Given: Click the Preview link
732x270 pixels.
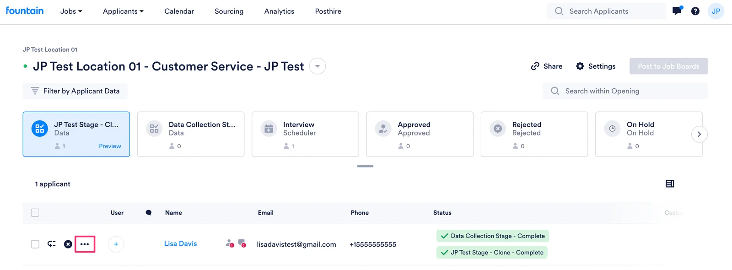Looking at the screenshot, I should [x=110, y=146].
